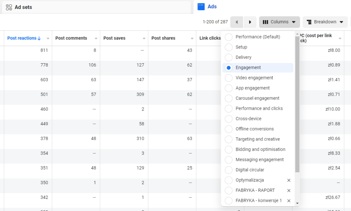Click the CPC (cost per link click) header
This screenshot has width=351, height=211.
(316, 38)
